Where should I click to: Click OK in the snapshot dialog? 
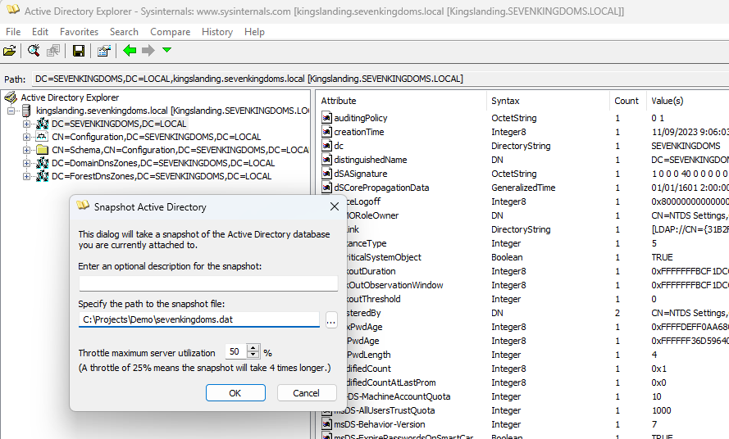[x=235, y=393]
